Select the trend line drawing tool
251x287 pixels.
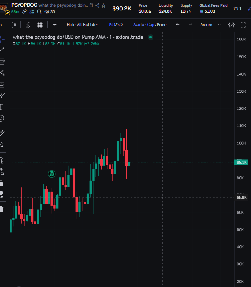2,49
